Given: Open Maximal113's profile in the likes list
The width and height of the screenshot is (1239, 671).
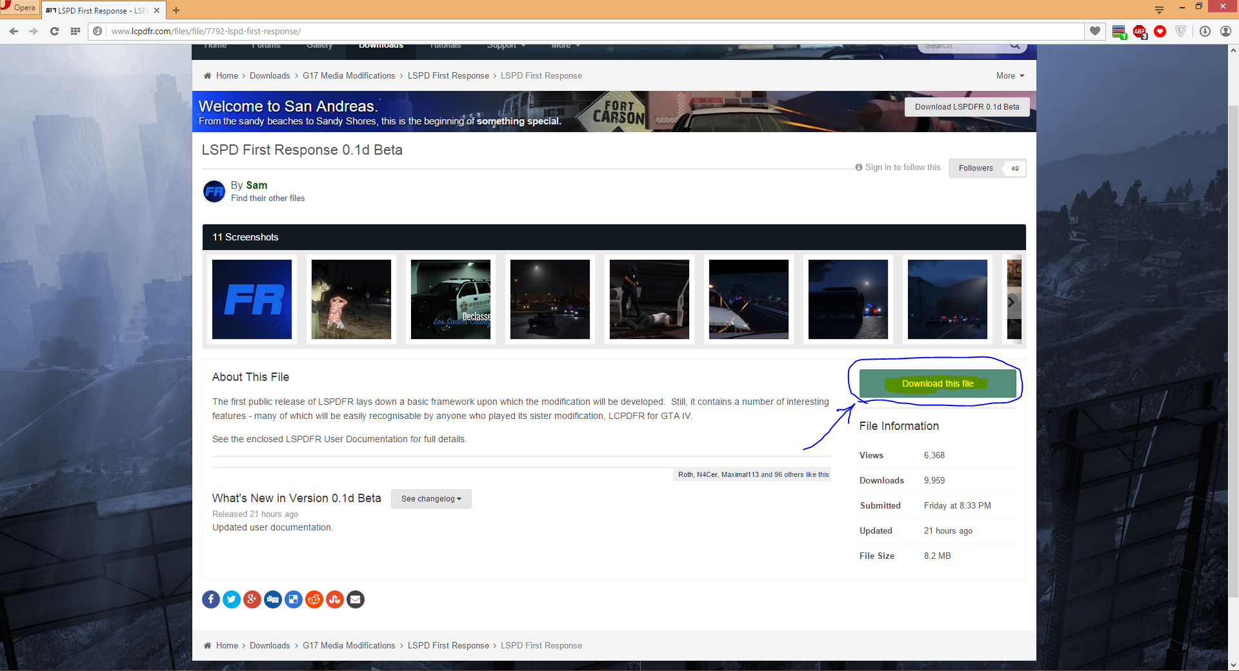Looking at the screenshot, I should [740, 474].
